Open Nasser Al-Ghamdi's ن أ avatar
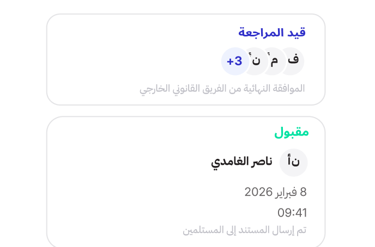375x247 pixels. (x=294, y=163)
